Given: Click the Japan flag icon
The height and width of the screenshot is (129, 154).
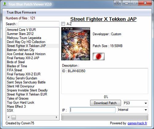Looking at the screenshot, I should point(99,56).
